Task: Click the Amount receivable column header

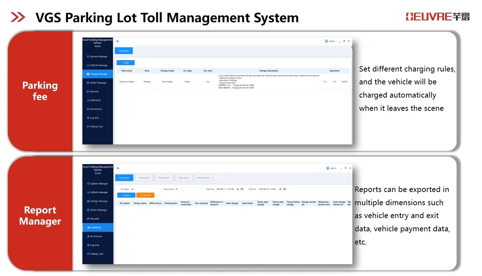Action: click(186, 203)
